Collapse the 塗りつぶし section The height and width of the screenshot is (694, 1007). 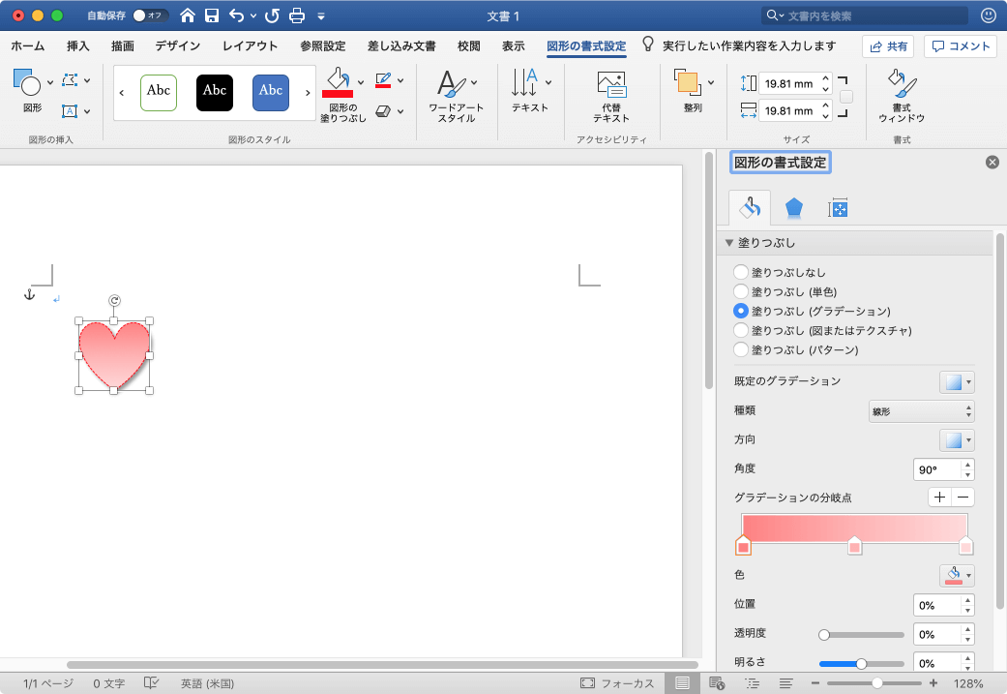(729, 242)
